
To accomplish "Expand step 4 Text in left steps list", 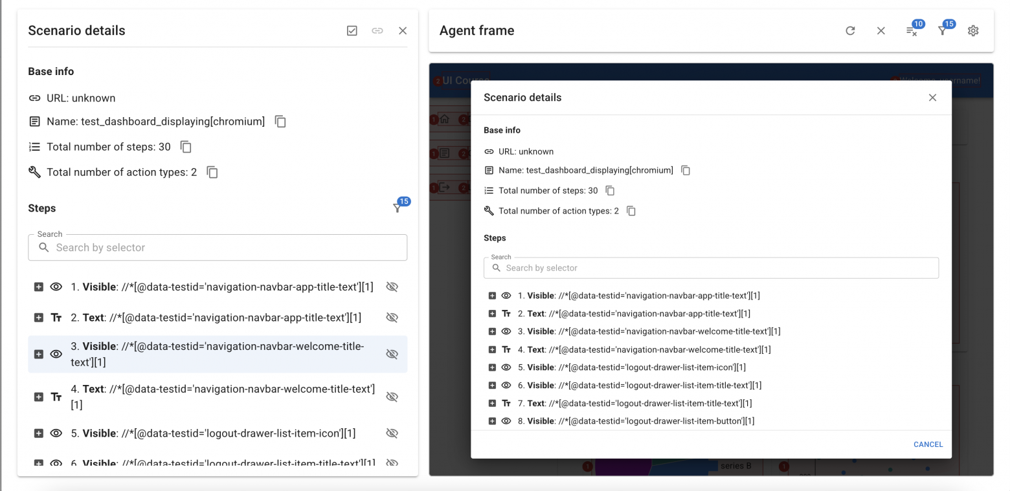I will coord(39,397).
